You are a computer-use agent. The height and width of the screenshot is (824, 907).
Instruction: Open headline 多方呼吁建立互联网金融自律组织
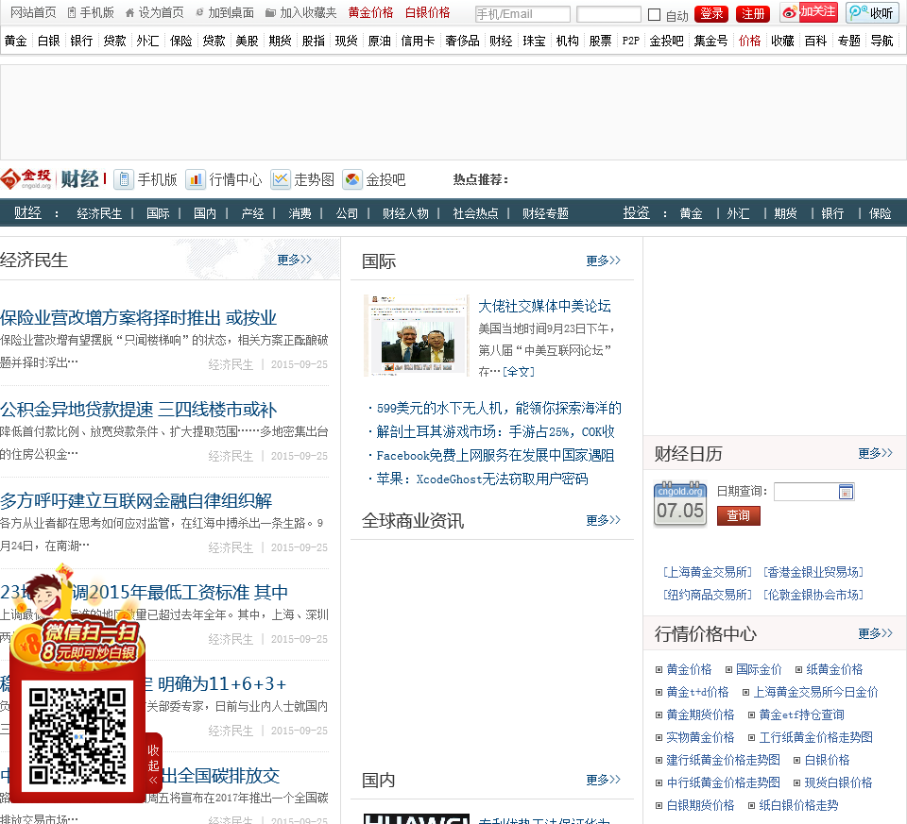coord(136,501)
